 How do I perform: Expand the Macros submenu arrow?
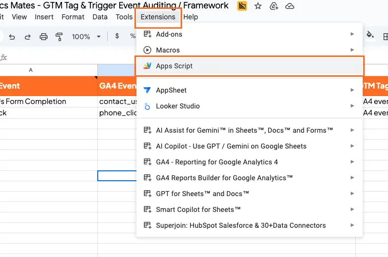click(x=352, y=50)
